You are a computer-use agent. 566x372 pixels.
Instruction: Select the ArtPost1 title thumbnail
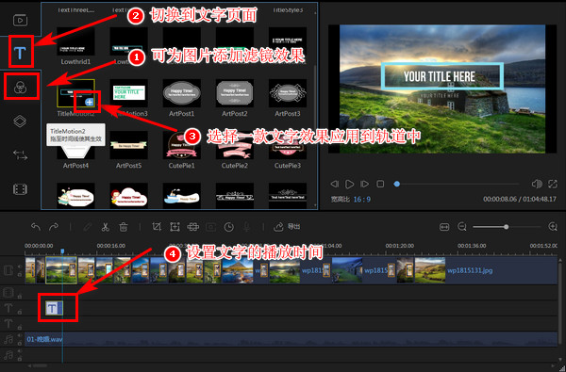coord(181,93)
